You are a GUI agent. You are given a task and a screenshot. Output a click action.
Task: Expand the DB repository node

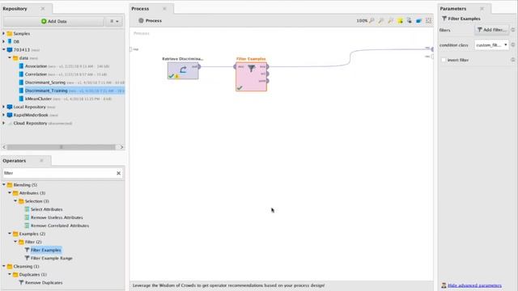click(x=3, y=41)
